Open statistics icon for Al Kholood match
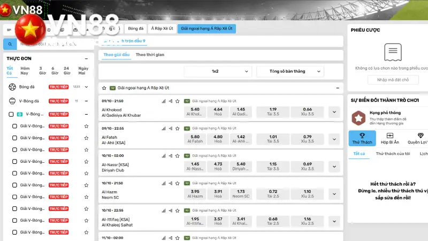 tap(164, 101)
